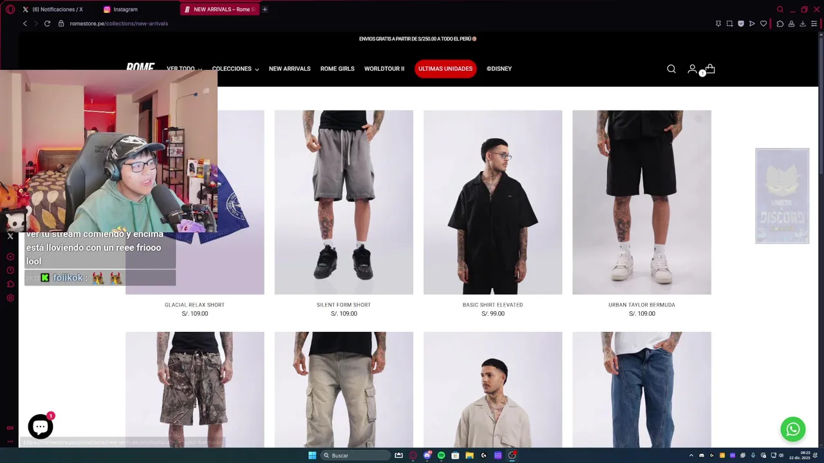824x463 pixels.
Task: Click the S/. 99.00 price text
Action: pyautogui.click(x=492, y=314)
